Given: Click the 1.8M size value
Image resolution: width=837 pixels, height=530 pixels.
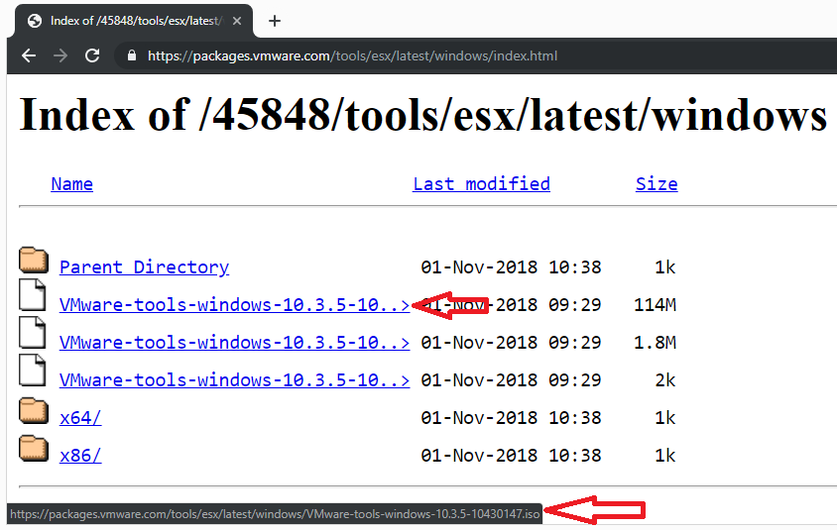Looking at the screenshot, I should [655, 343].
